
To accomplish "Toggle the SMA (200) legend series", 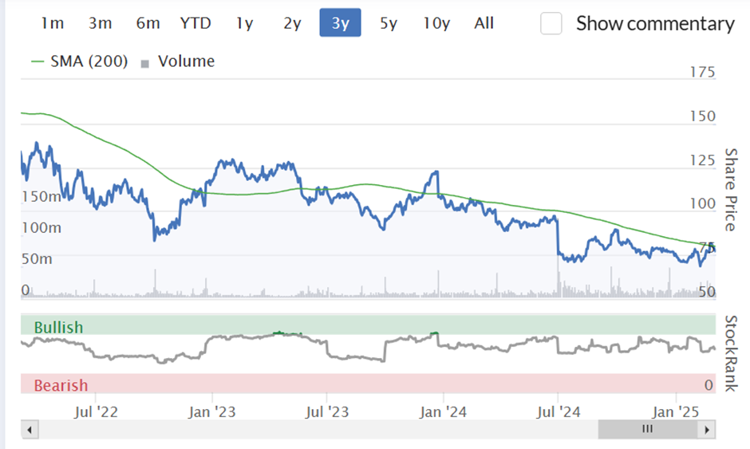I will [x=80, y=61].
